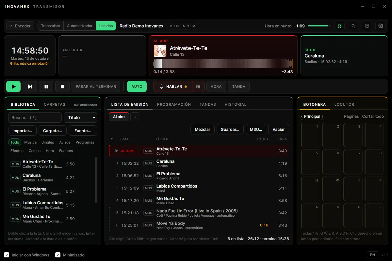
Task: Click the play arrow on the Al Aire row
Action: tap(117, 151)
